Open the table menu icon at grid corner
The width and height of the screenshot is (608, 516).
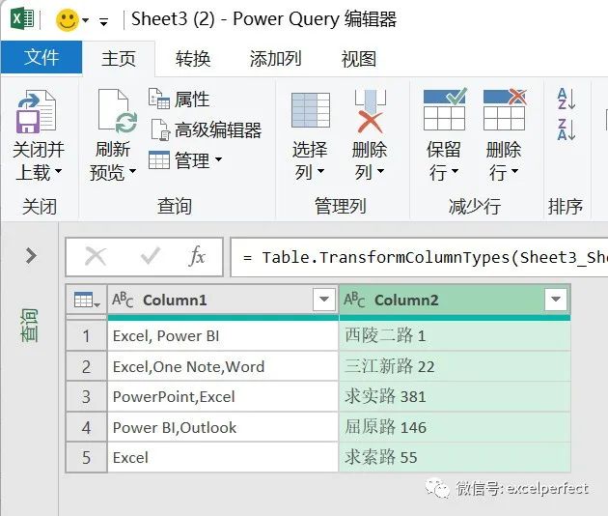(x=86, y=300)
